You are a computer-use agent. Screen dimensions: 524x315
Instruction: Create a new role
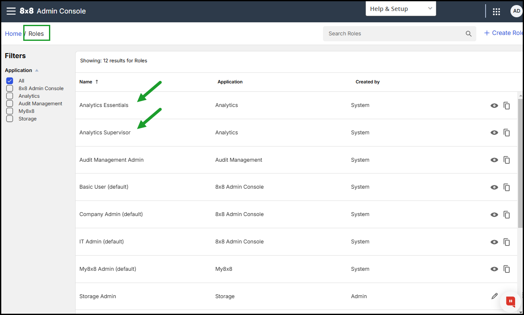point(503,33)
